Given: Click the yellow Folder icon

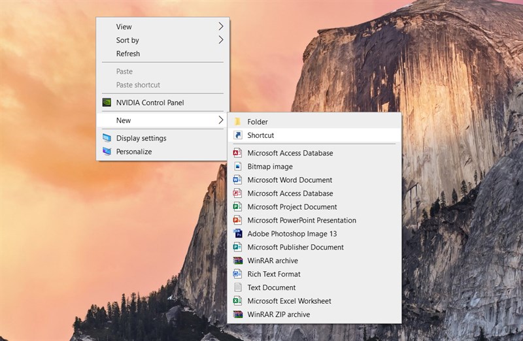Looking at the screenshot, I should pos(237,122).
